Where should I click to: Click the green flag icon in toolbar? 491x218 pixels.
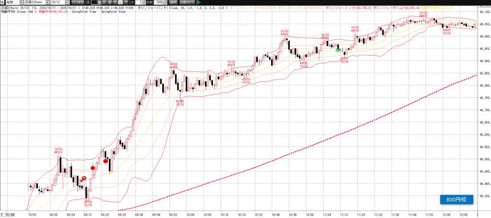[199, 2]
